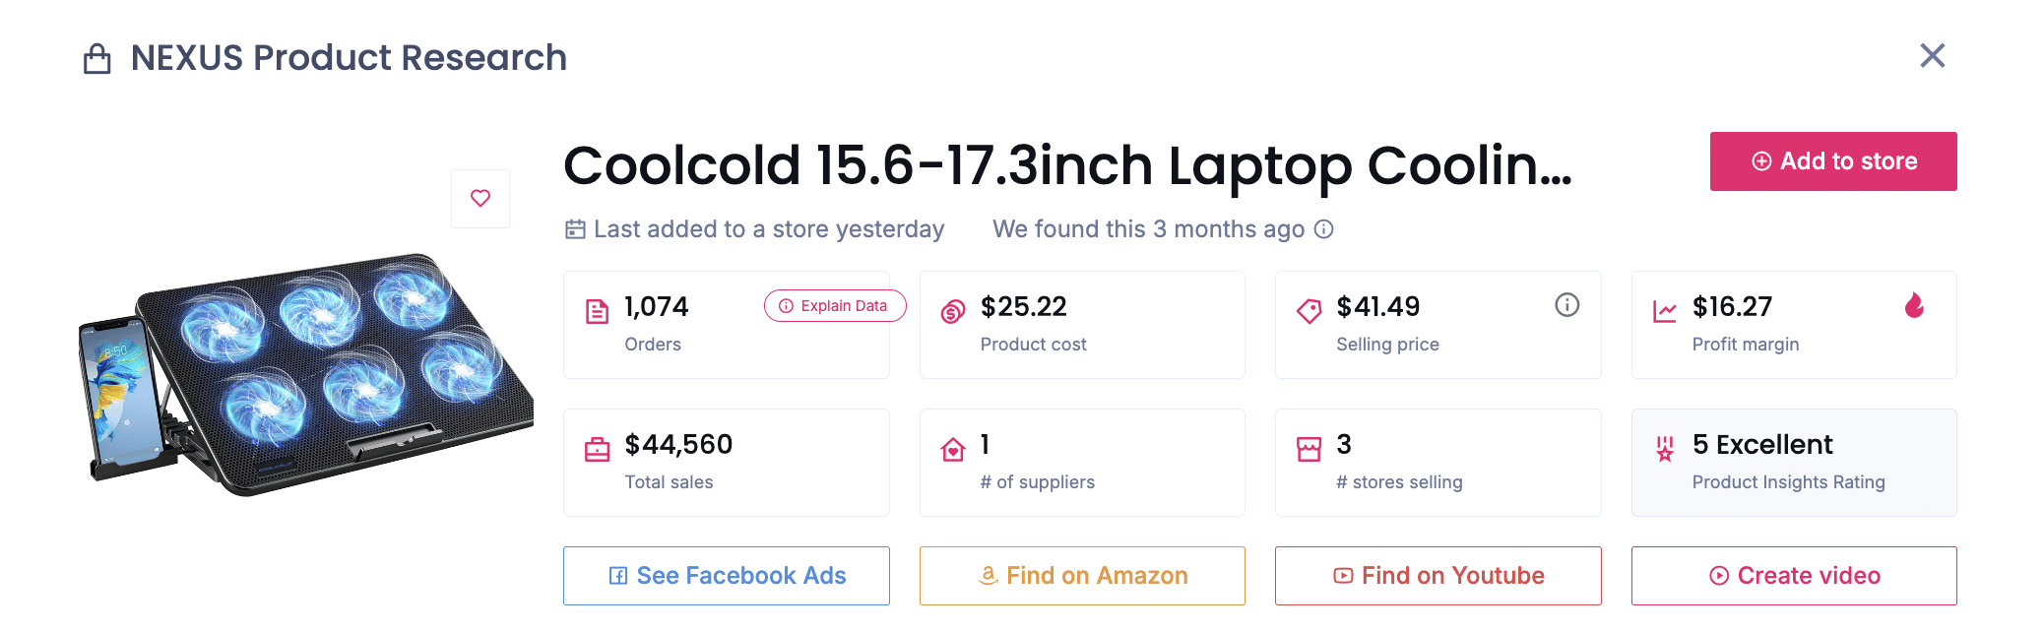The height and width of the screenshot is (632, 2044).
Task: Select Create video
Action: 1794,575
